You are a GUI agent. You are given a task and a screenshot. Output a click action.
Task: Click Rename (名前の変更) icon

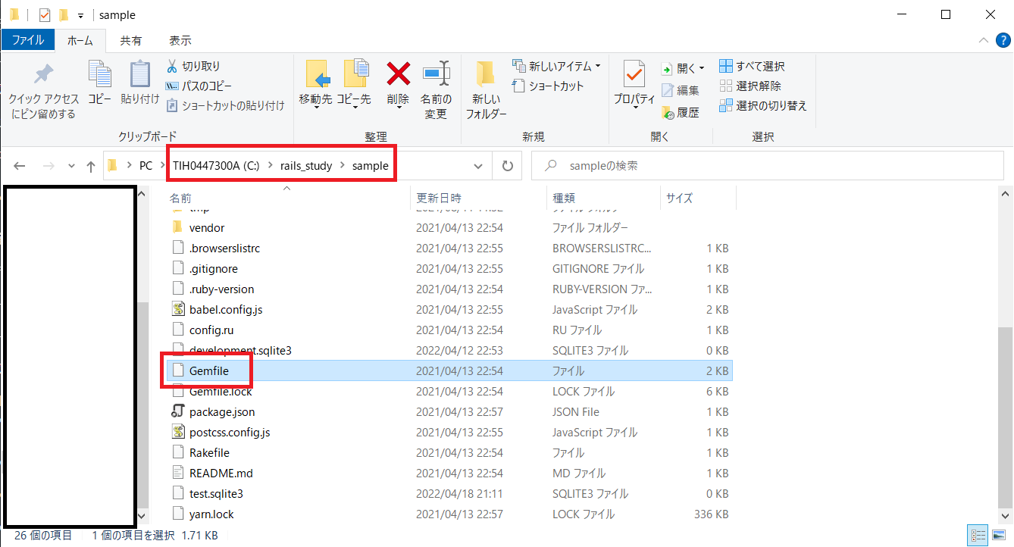coord(436,73)
